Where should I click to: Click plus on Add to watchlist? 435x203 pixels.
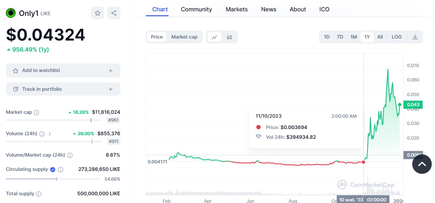coord(111,70)
